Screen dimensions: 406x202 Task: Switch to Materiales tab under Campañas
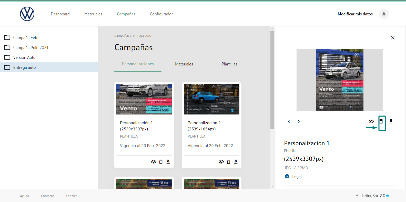coord(184,64)
